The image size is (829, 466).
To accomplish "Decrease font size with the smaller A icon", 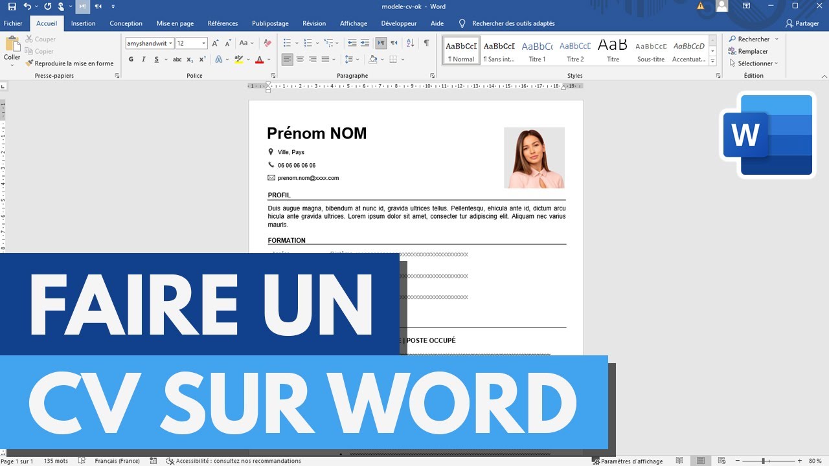I will [x=227, y=43].
